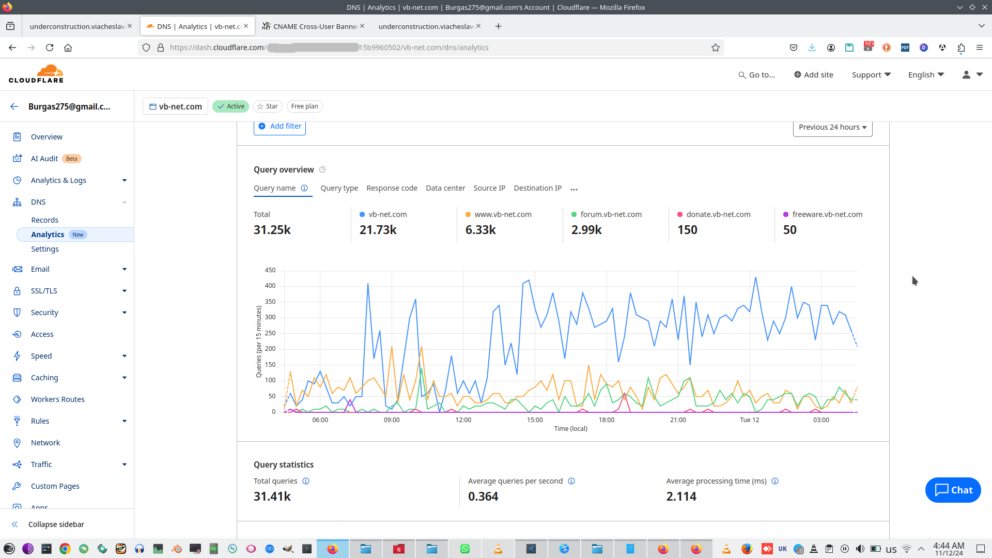Toggle the vb-net.com series in legend

[388, 214]
